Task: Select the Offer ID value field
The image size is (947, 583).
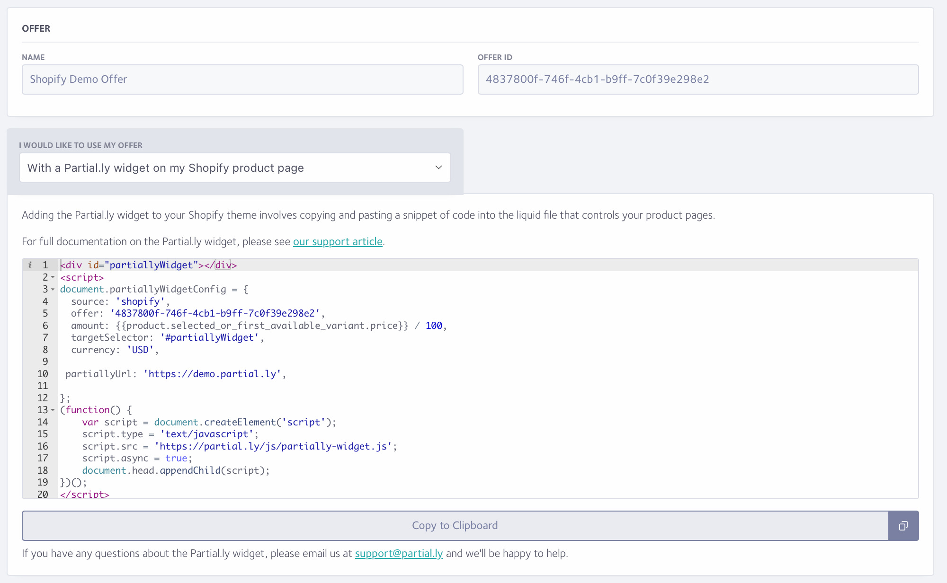Action: (x=699, y=79)
